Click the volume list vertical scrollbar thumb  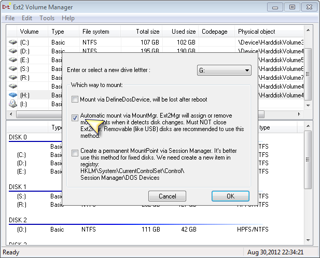coord(308,74)
